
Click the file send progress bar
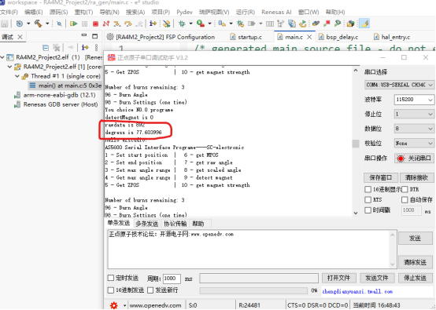(x=253, y=290)
